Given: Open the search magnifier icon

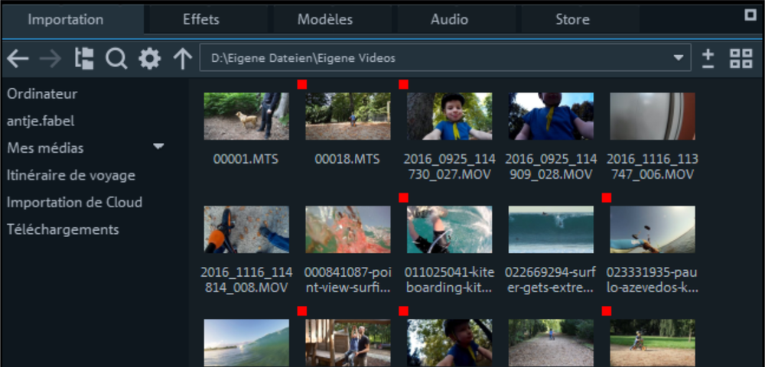Looking at the screenshot, I should pos(116,59).
